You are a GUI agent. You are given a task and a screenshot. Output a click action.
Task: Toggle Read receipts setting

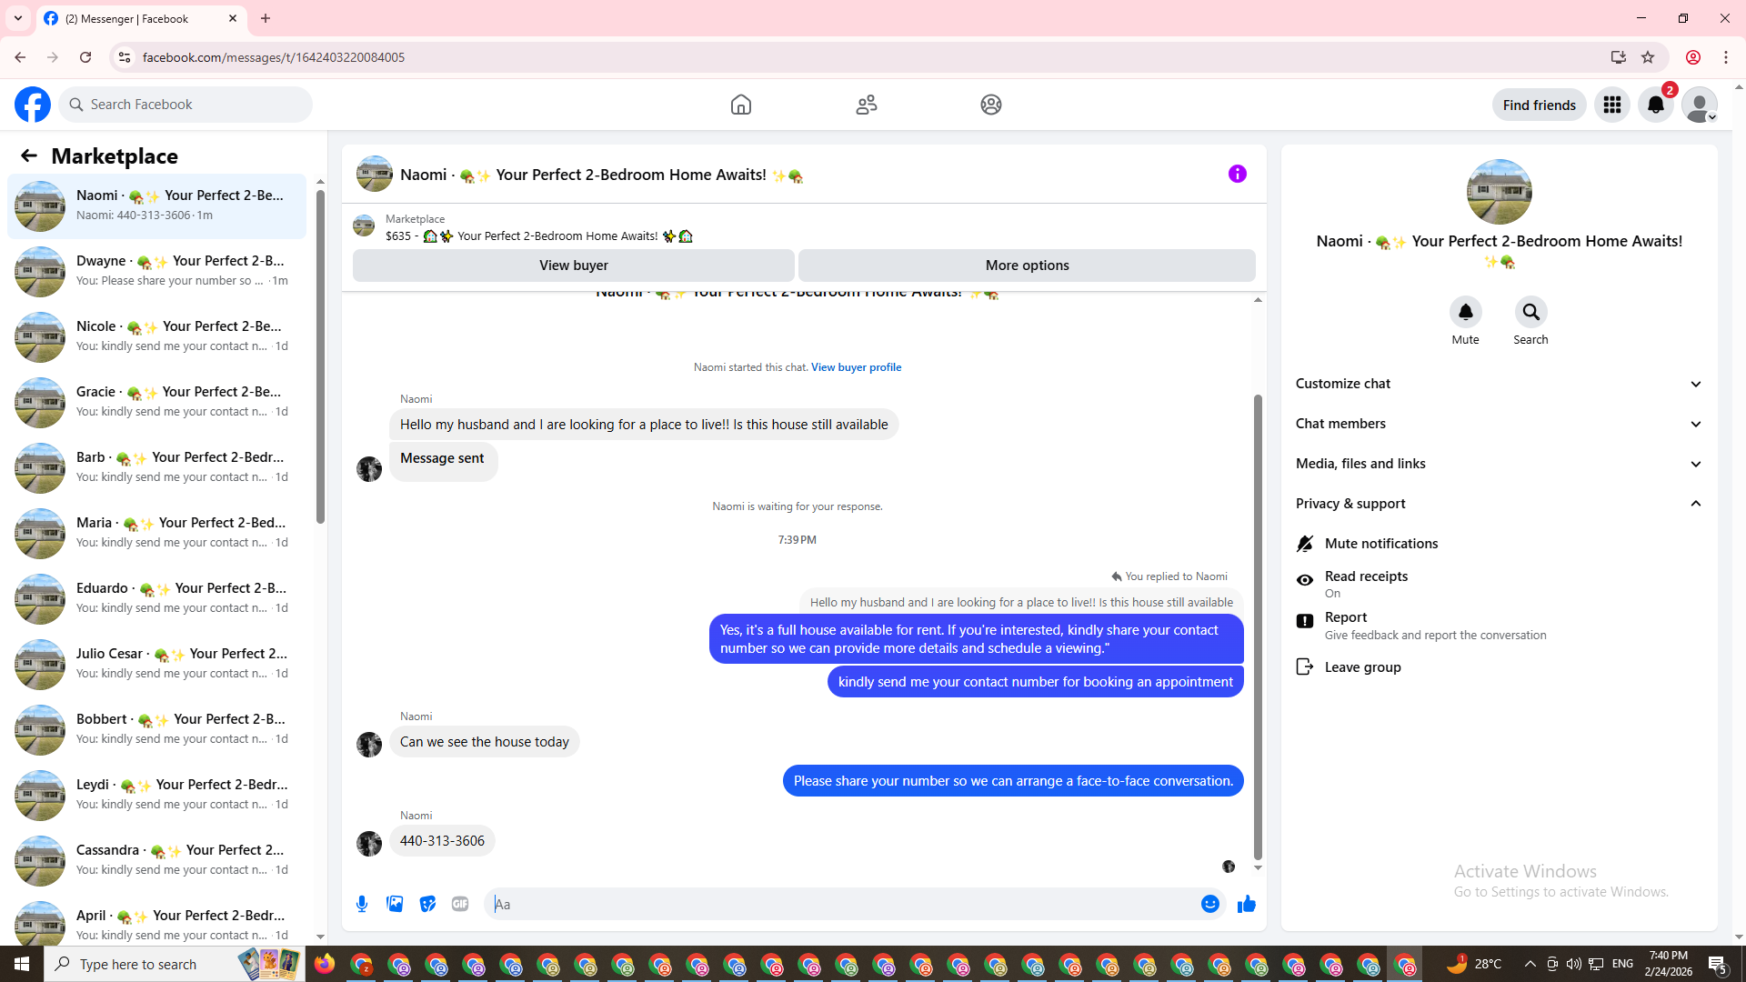coord(1366,584)
